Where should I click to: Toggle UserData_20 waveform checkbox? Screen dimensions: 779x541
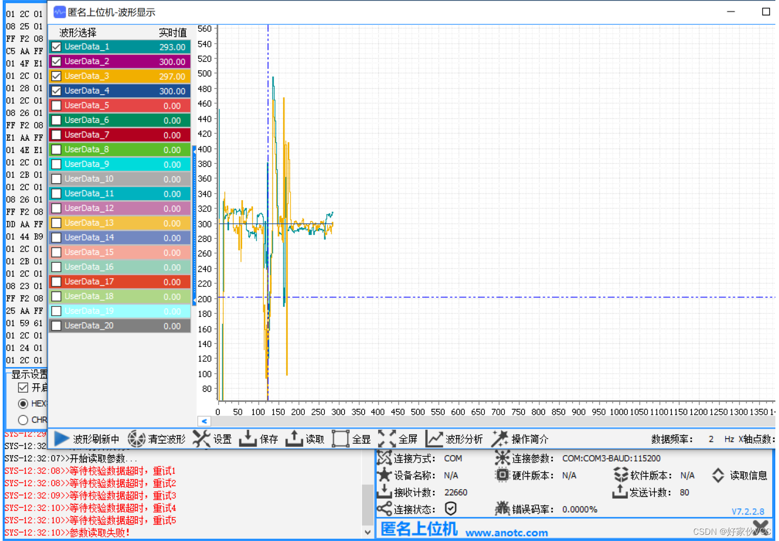[x=56, y=326]
